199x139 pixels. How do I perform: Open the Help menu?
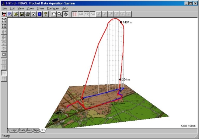(64, 8)
